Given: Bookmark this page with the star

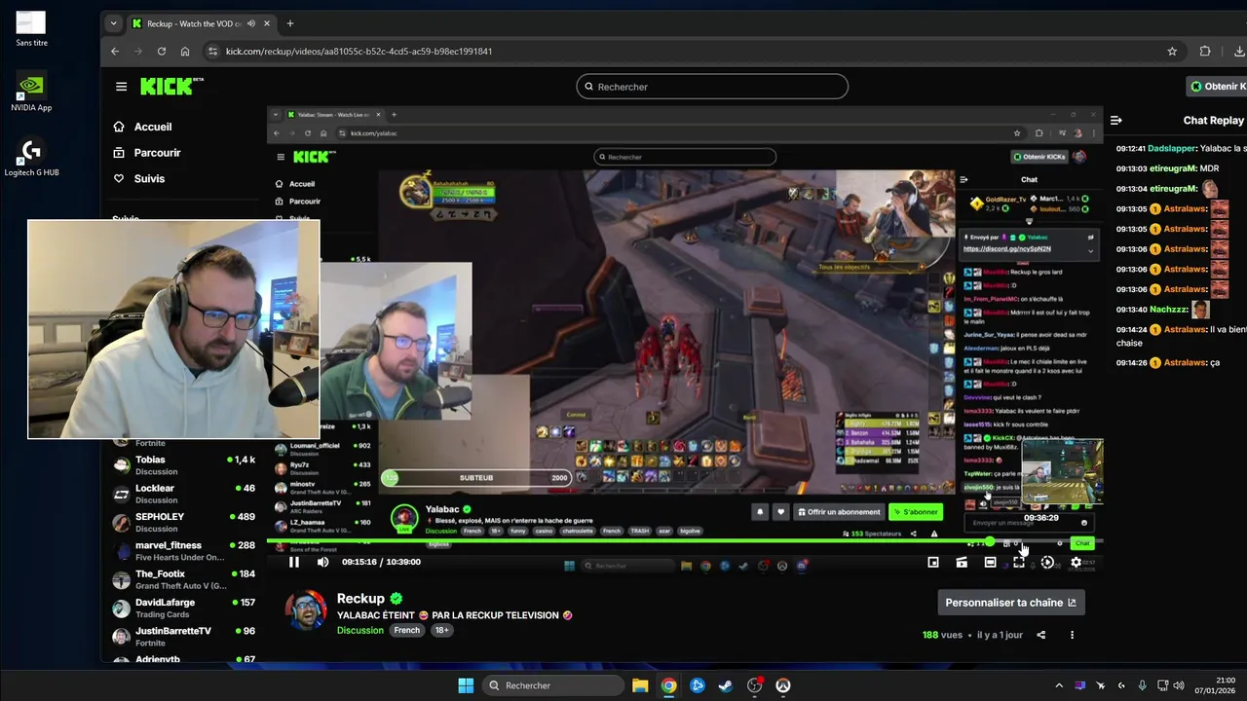Looking at the screenshot, I should point(1172,52).
